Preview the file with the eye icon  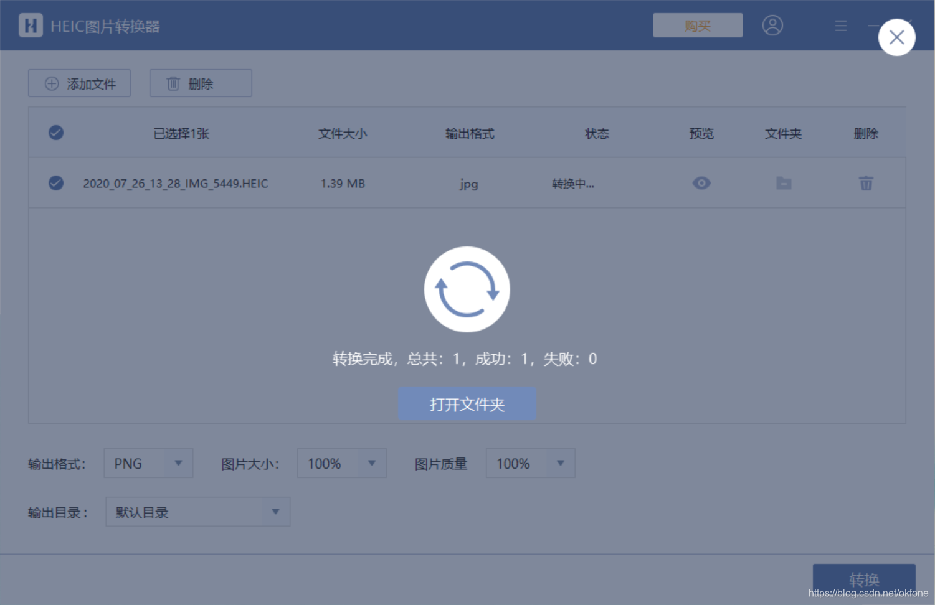[701, 183]
